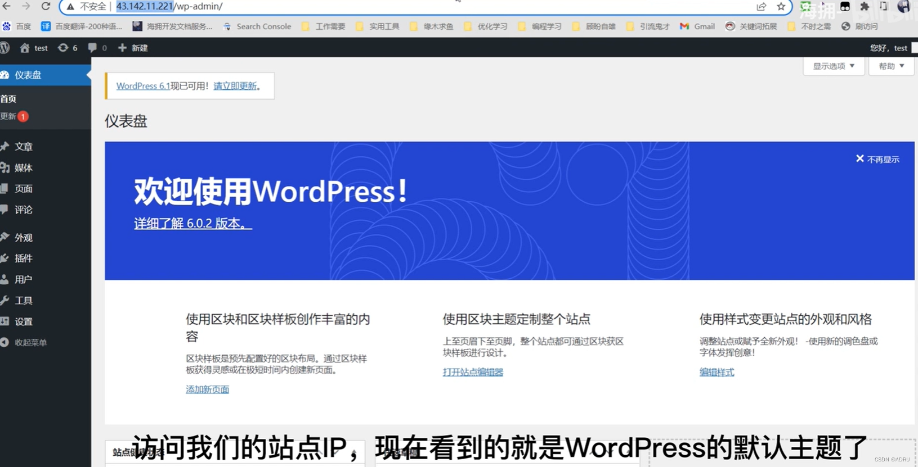Open the WordPress logo menu in the admin bar

5,48
